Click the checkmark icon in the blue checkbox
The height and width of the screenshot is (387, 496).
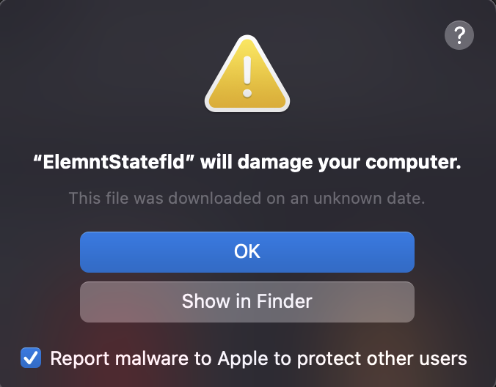(31, 358)
